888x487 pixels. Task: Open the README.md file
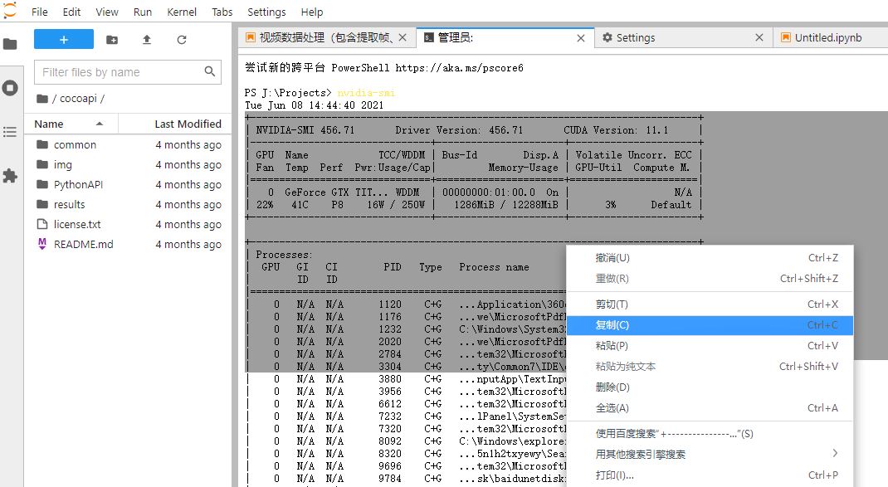(x=84, y=244)
